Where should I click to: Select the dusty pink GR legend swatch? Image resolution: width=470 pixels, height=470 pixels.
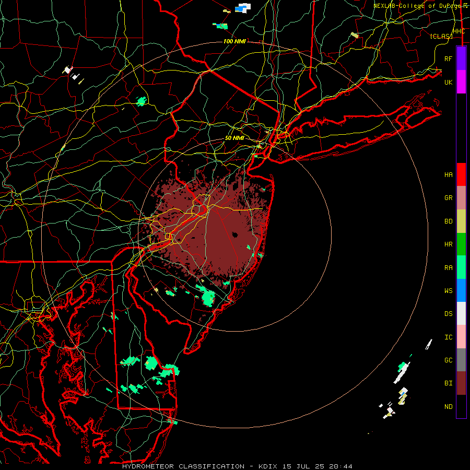461,198
